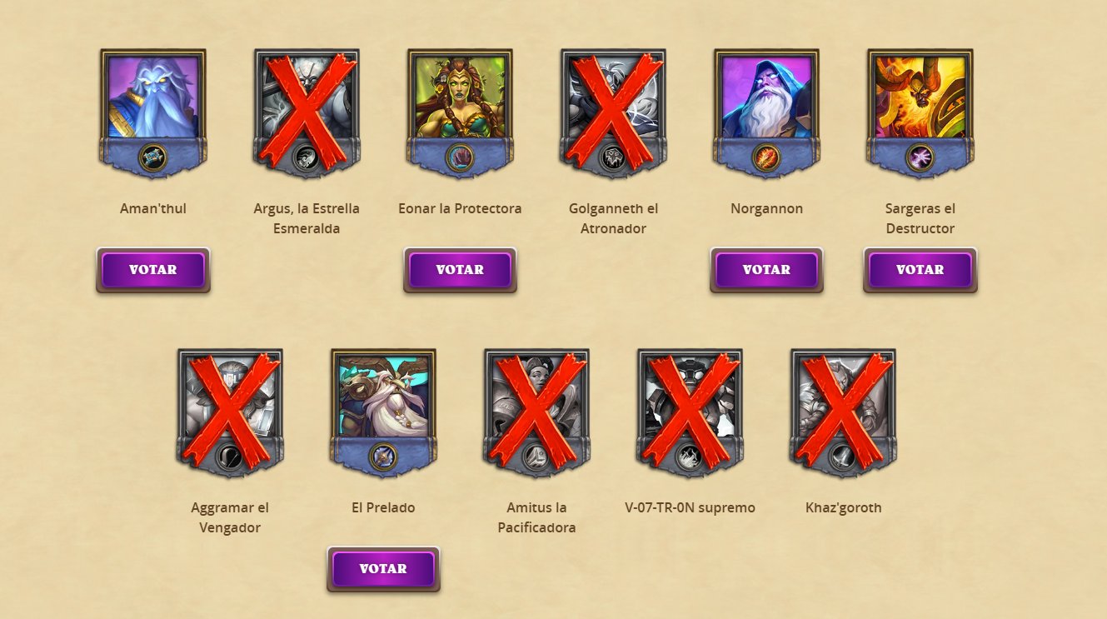Click crossed-out Argus, la Estrella Esmeralda card
1107x619 pixels.
[x=307, y=112]
